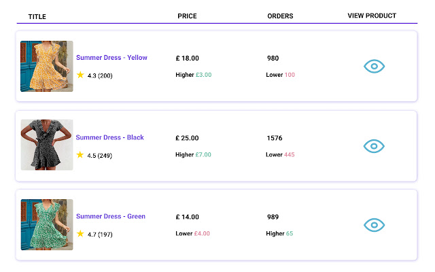Click the star icon next to 4.7 (197)
The width and height of the screenshot is (435, 272).
coord(80,234)
